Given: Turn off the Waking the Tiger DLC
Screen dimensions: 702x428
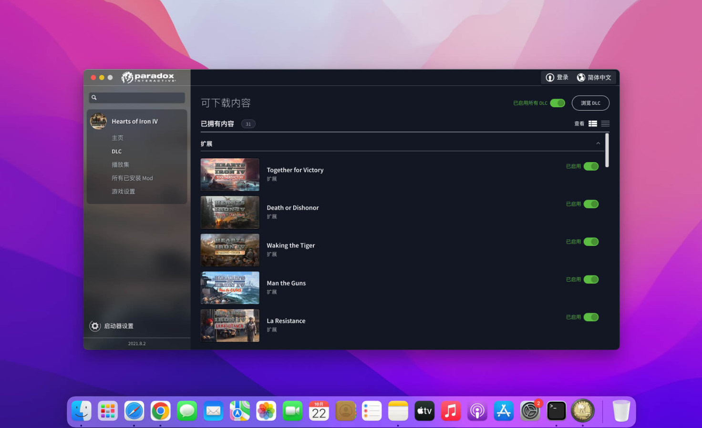Looking at the screenshot, I should coord(591,242).
